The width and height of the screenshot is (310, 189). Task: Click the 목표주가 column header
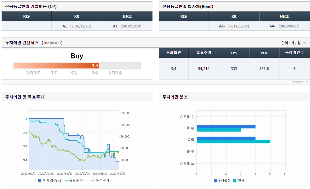tap(204, 53)
